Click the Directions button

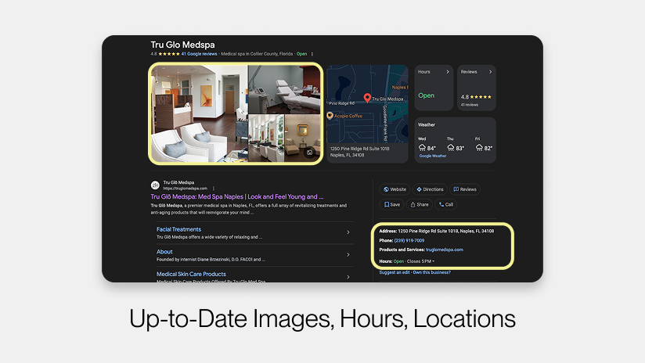(x=430, y=189)
